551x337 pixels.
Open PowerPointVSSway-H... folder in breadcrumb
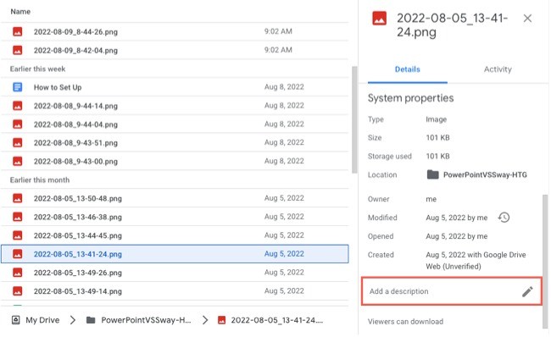(x=146, y=320)
